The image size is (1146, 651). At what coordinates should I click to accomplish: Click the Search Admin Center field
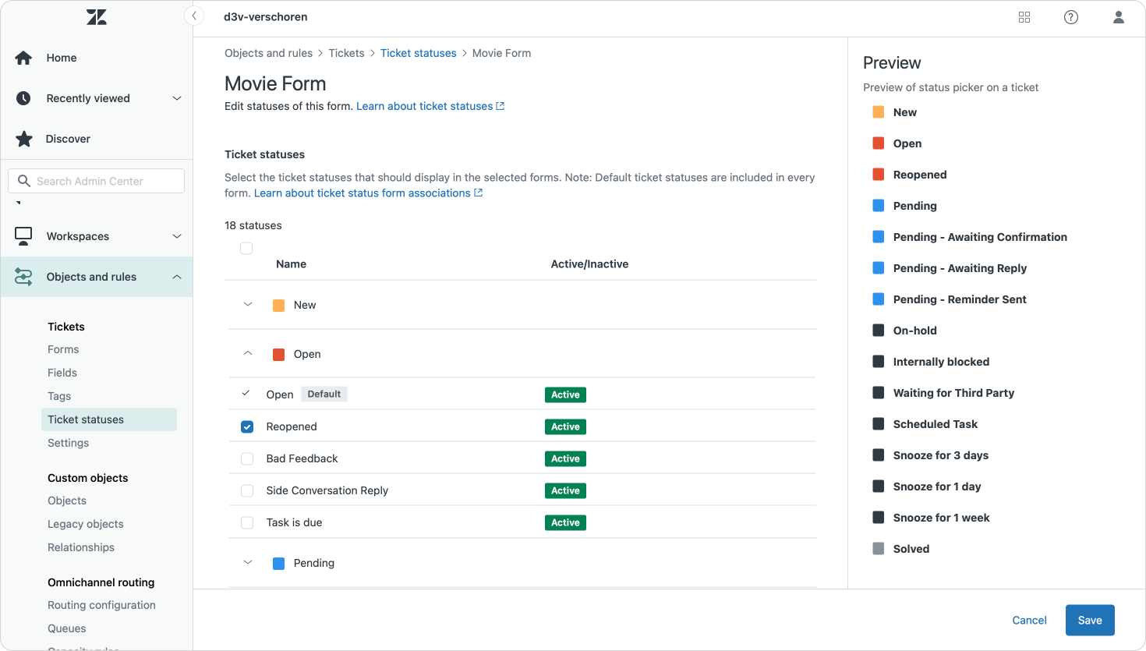click(x=97, y=181)
